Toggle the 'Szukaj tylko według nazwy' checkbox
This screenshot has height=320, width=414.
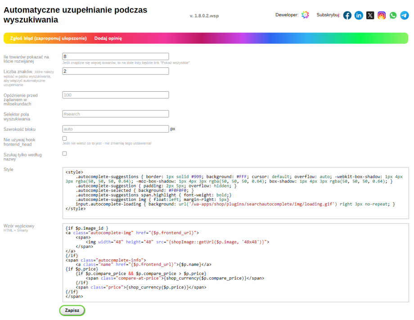click(x=64, y=154)
